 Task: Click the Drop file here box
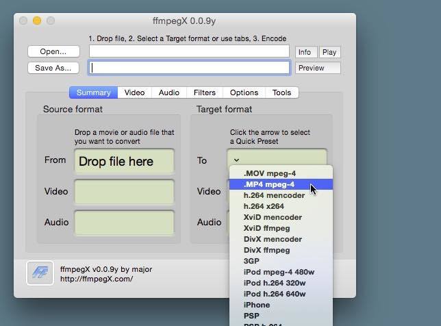coord(125,161)
